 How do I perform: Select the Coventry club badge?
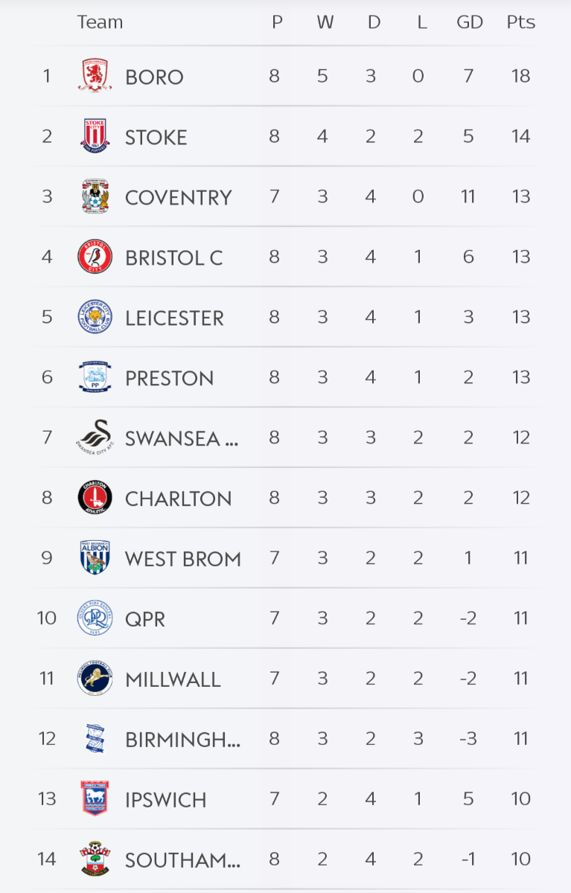tap(95, 196)
